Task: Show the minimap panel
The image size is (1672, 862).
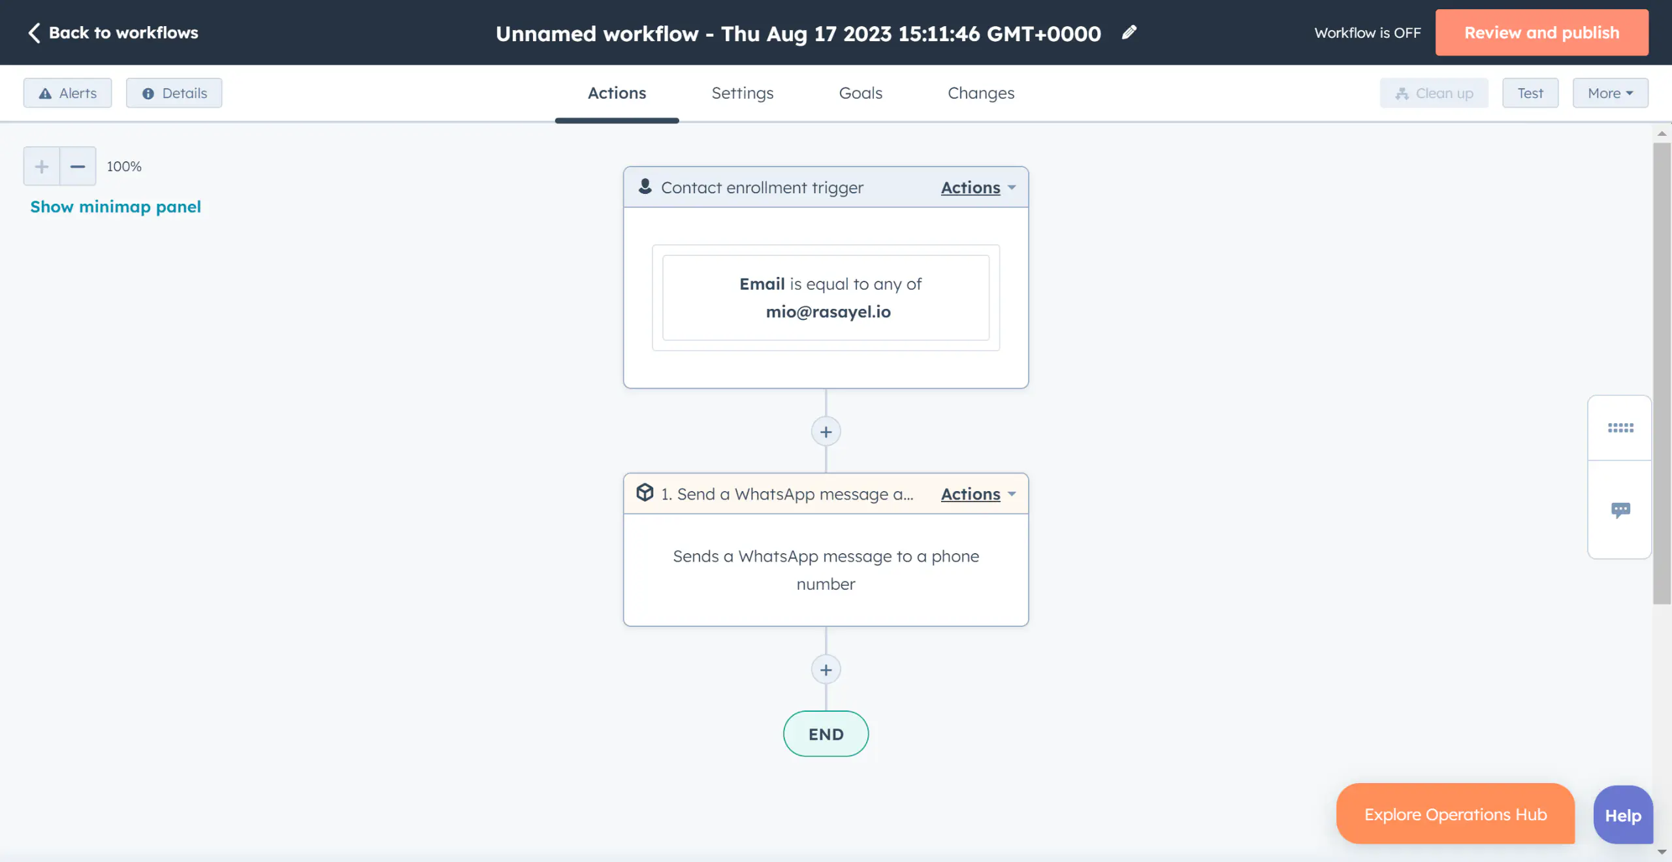Action: (116, 204)
